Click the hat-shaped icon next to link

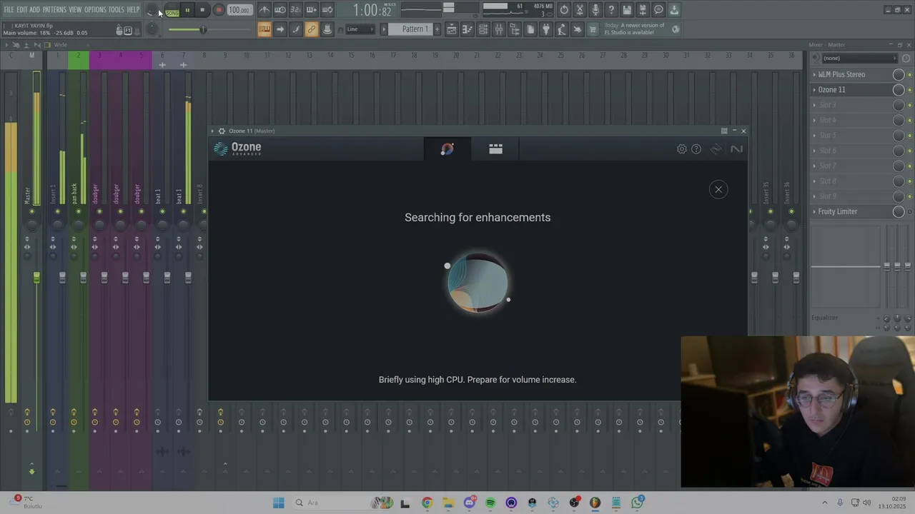click(327, 29)
